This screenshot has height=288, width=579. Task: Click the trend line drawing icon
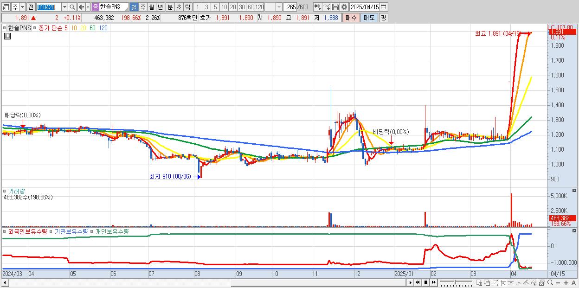click(x=510, y=282)
